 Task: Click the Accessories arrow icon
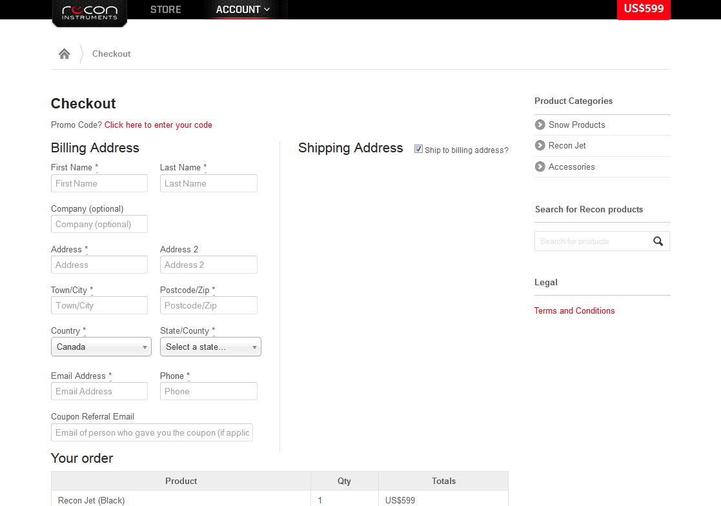[540, 167]
